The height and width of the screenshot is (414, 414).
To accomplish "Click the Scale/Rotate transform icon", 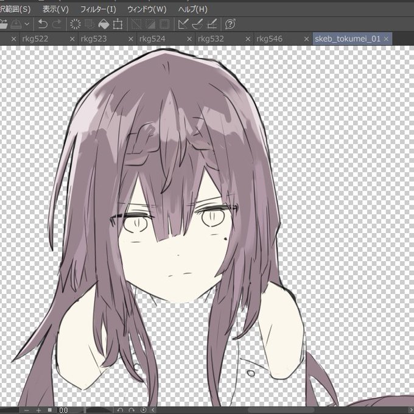I will click(118, 24).
